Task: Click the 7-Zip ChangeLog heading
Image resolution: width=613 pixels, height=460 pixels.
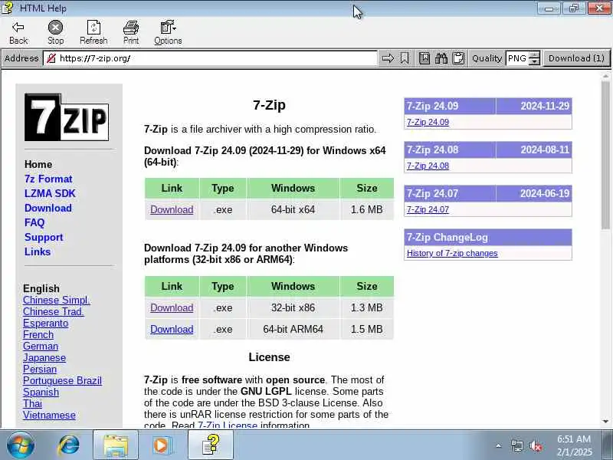Action: pyautogui.click(x=488, y=238)
